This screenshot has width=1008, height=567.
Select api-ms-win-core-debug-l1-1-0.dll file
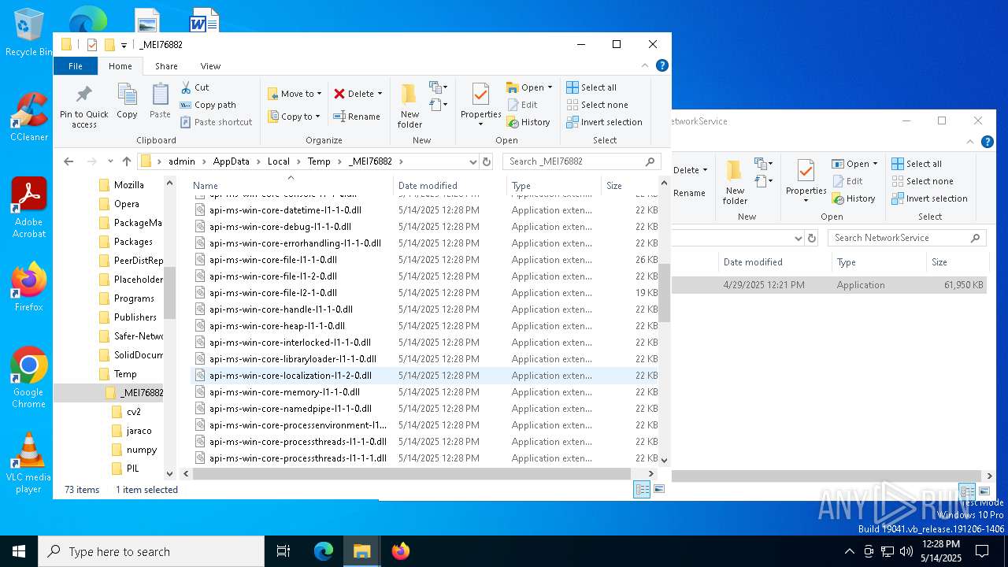pos(280,227)
